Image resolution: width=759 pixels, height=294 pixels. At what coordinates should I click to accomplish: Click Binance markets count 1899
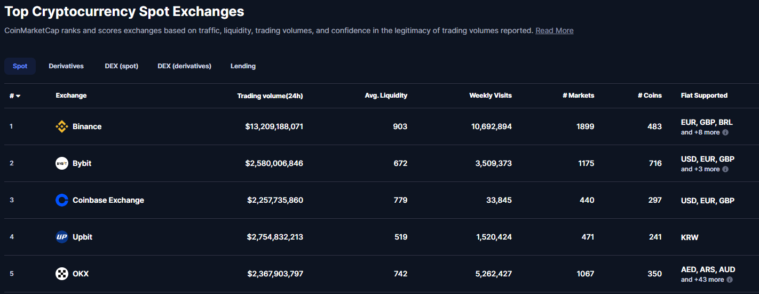[586, 126]
